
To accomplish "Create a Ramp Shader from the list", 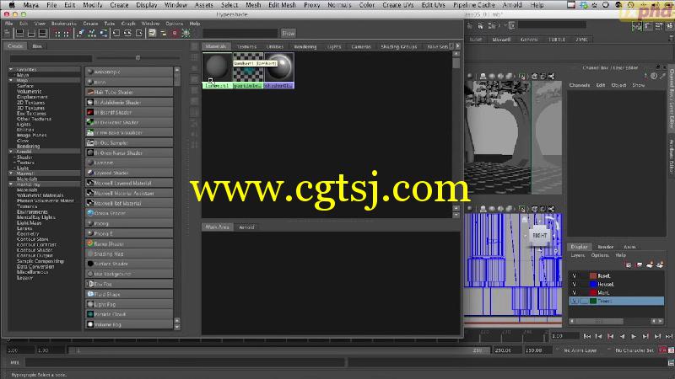I will pyautogui.click(x=129, y=243).
